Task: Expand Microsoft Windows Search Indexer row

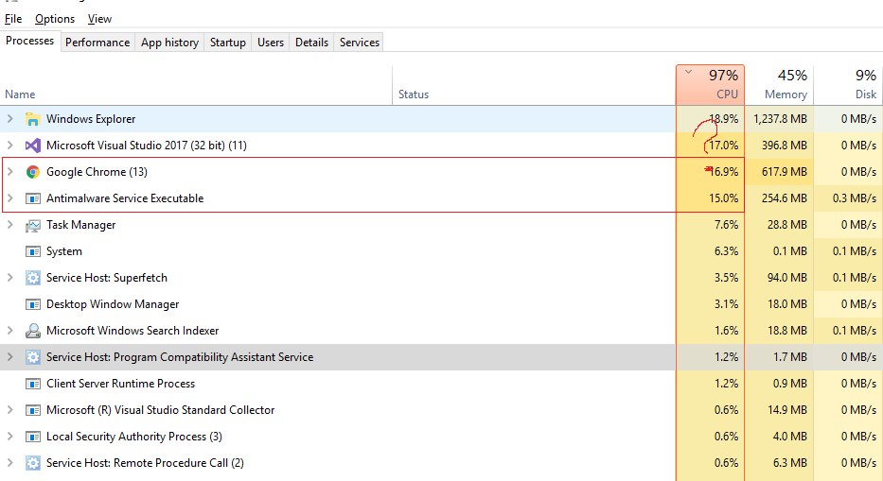Action: (x=9, y=330)
